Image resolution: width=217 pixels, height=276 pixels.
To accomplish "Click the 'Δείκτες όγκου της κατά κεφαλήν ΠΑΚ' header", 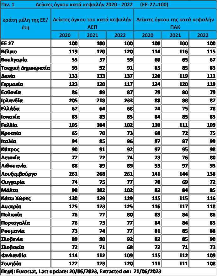I will click(x=175, y=23).
